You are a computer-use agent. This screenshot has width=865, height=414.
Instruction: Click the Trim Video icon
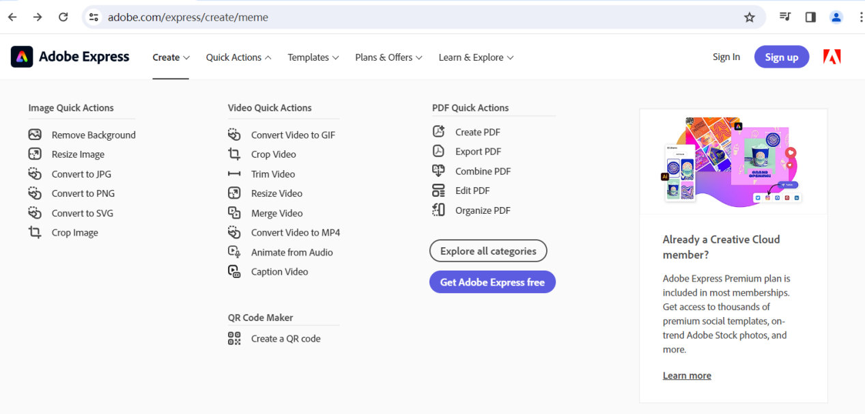pos(234,174)
